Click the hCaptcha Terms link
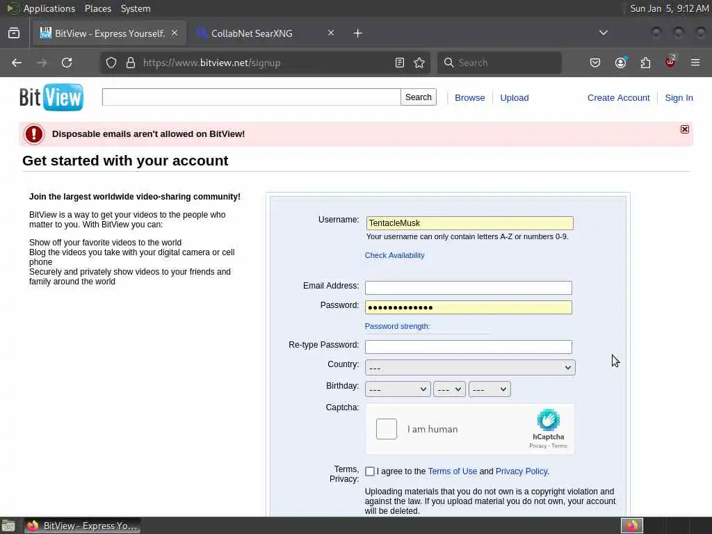The height and width of the screenshot is (534, 712). click(x=560, y=446)
